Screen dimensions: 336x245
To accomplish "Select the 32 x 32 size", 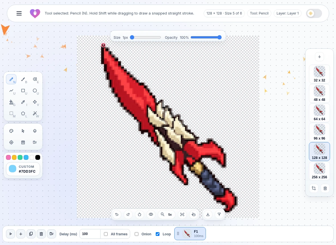I will pyautogui.click(x=319, y=74).
